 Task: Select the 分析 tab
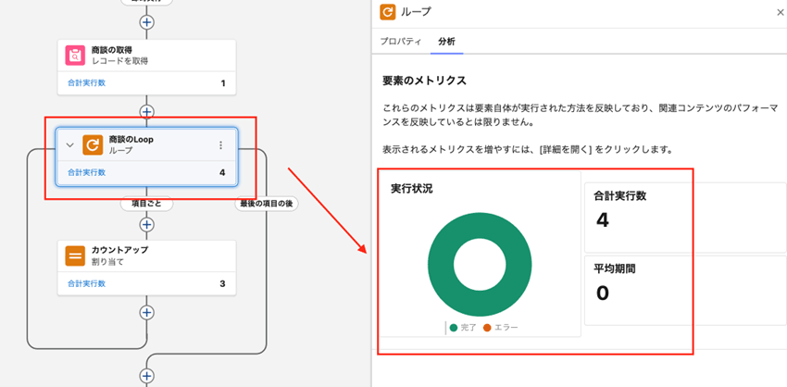click(446, 42)
